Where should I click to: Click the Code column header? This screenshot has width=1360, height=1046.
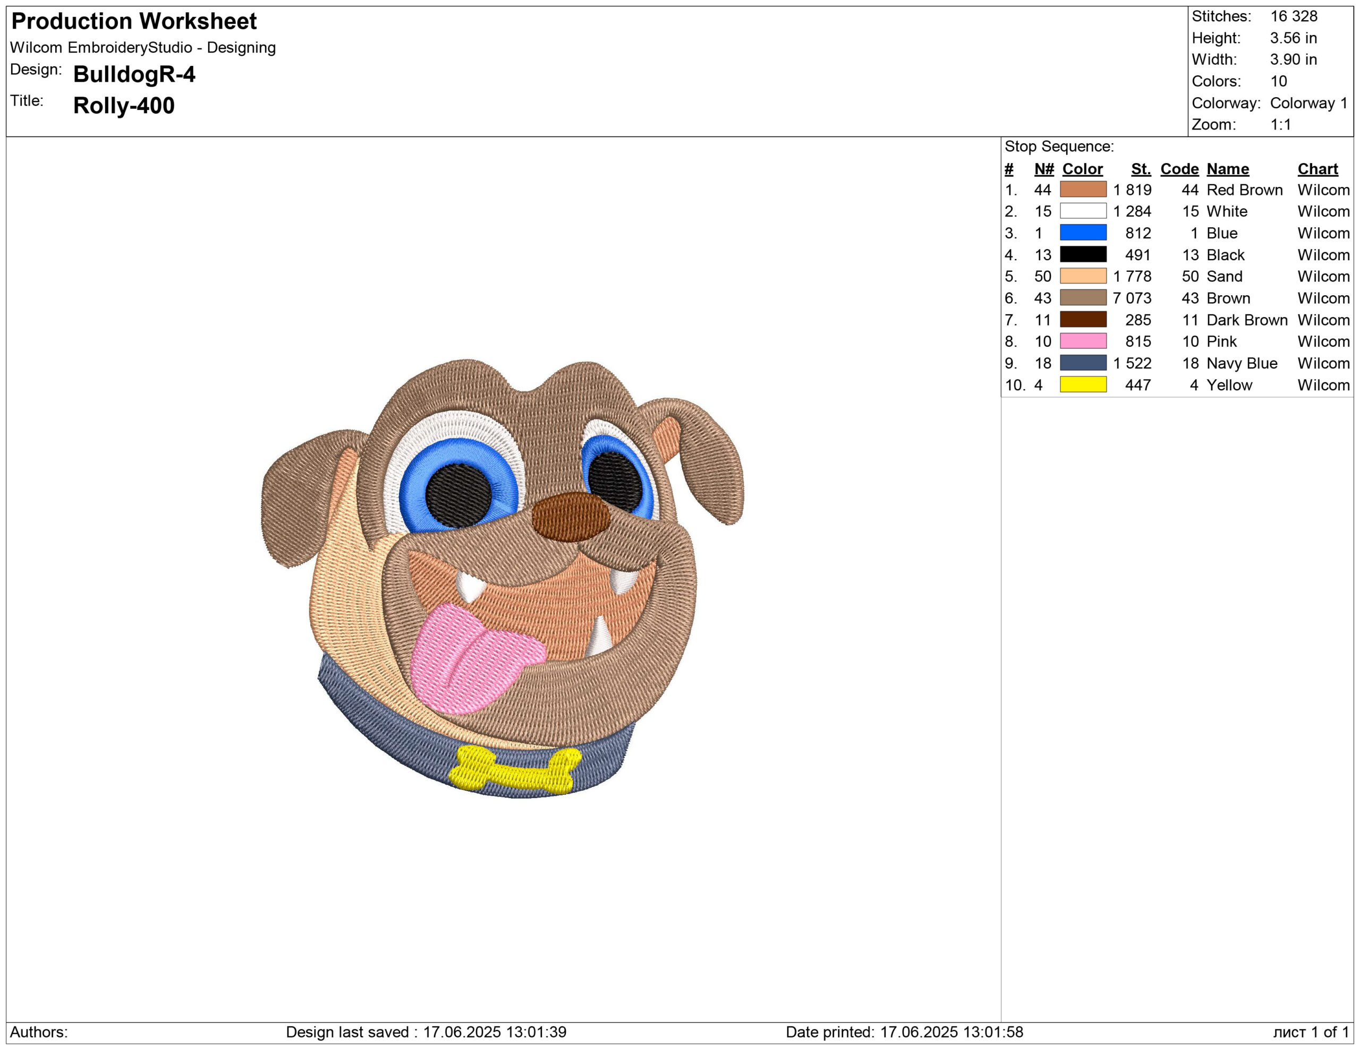coord(1179,169)
